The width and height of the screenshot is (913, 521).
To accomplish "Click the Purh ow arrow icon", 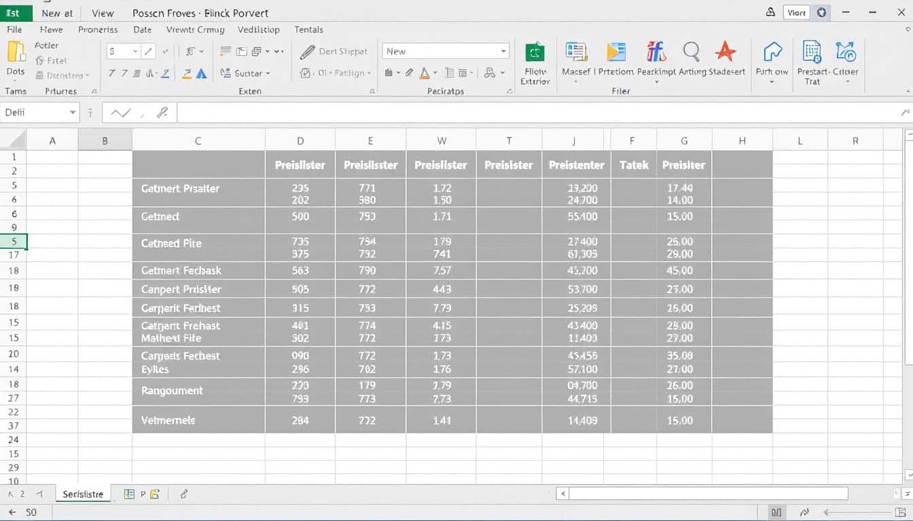I will tap(772, 52).
